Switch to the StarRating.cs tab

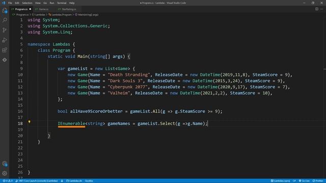[69, 9]
